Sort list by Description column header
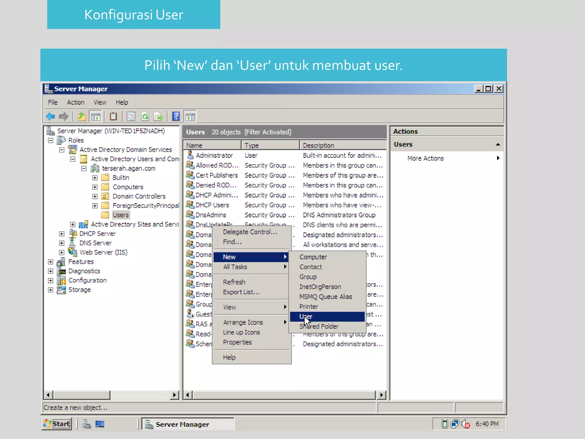The width and height of the screenshot is (585, 439). coord(343,145)
